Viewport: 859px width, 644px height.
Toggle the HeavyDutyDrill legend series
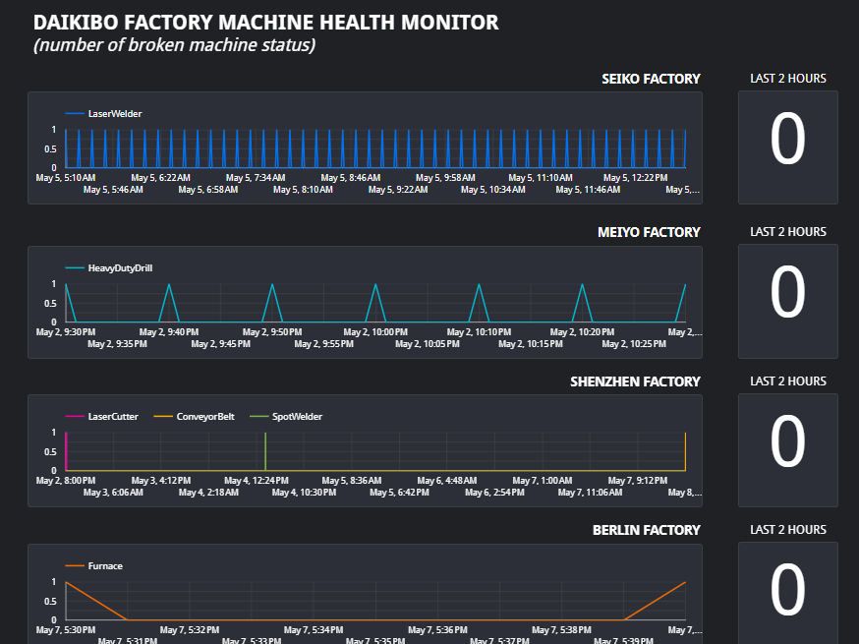[x=120, y=267]
